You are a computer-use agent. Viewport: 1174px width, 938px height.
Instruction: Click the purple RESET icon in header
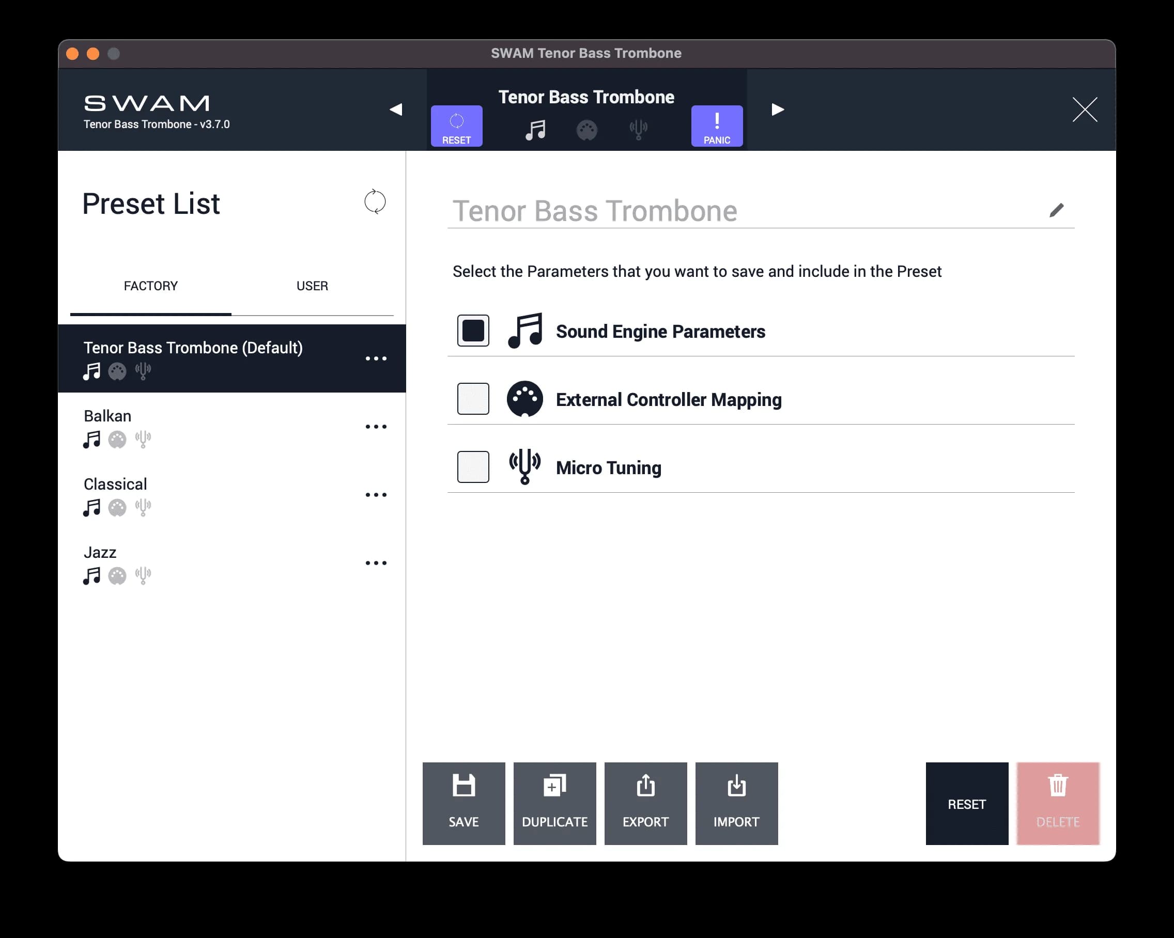pyautogui.click(x=456, y=126)
